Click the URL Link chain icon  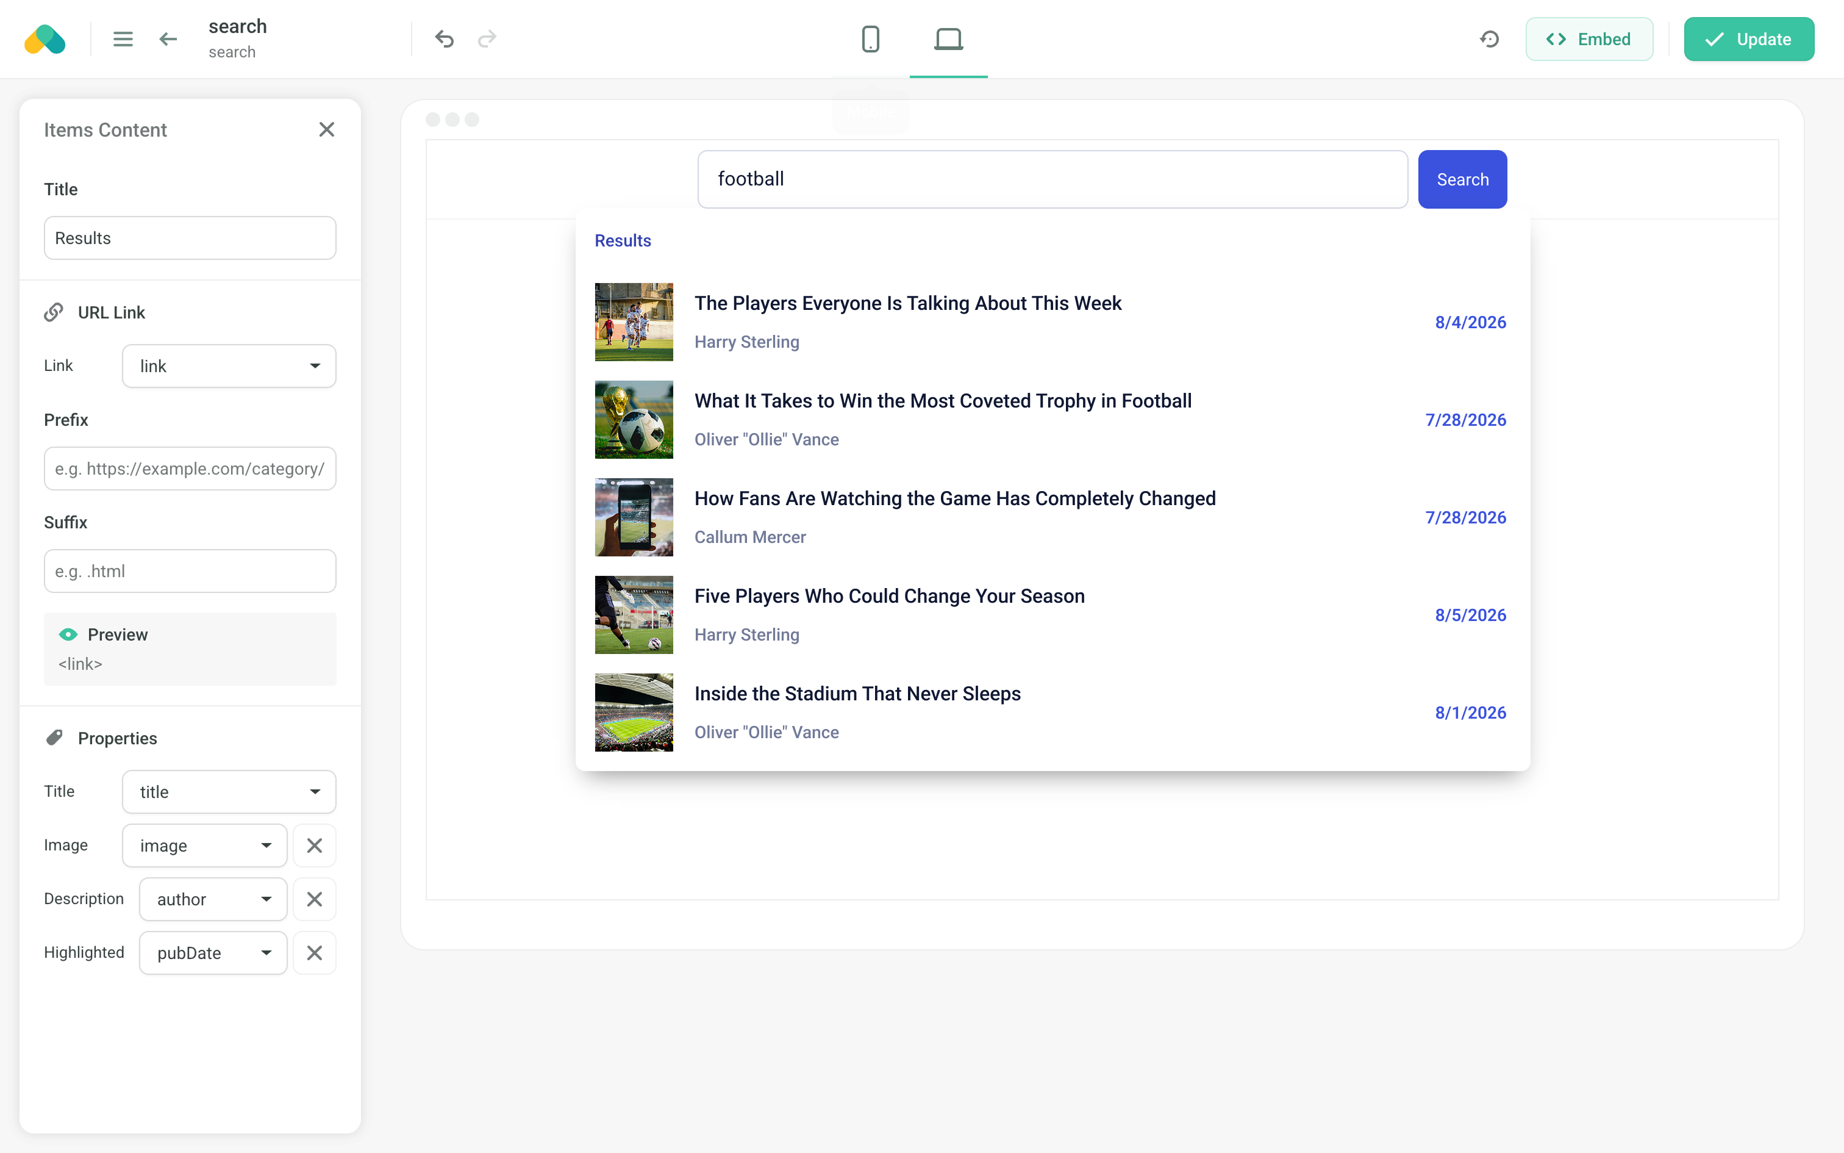coord(53,312)
